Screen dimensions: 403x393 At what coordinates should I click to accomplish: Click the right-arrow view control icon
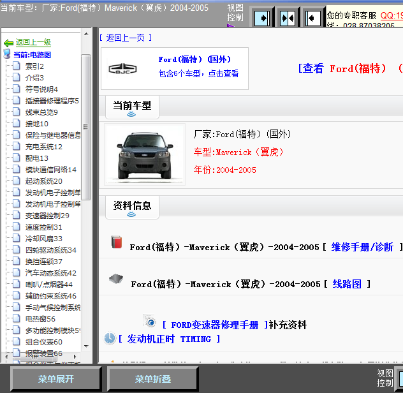pyautogui.click(x=262, y=18)
